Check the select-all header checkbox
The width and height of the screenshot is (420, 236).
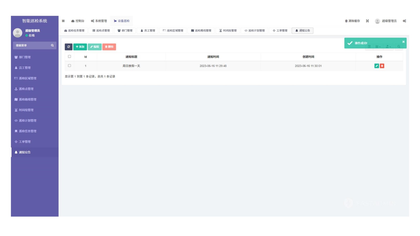70,57
